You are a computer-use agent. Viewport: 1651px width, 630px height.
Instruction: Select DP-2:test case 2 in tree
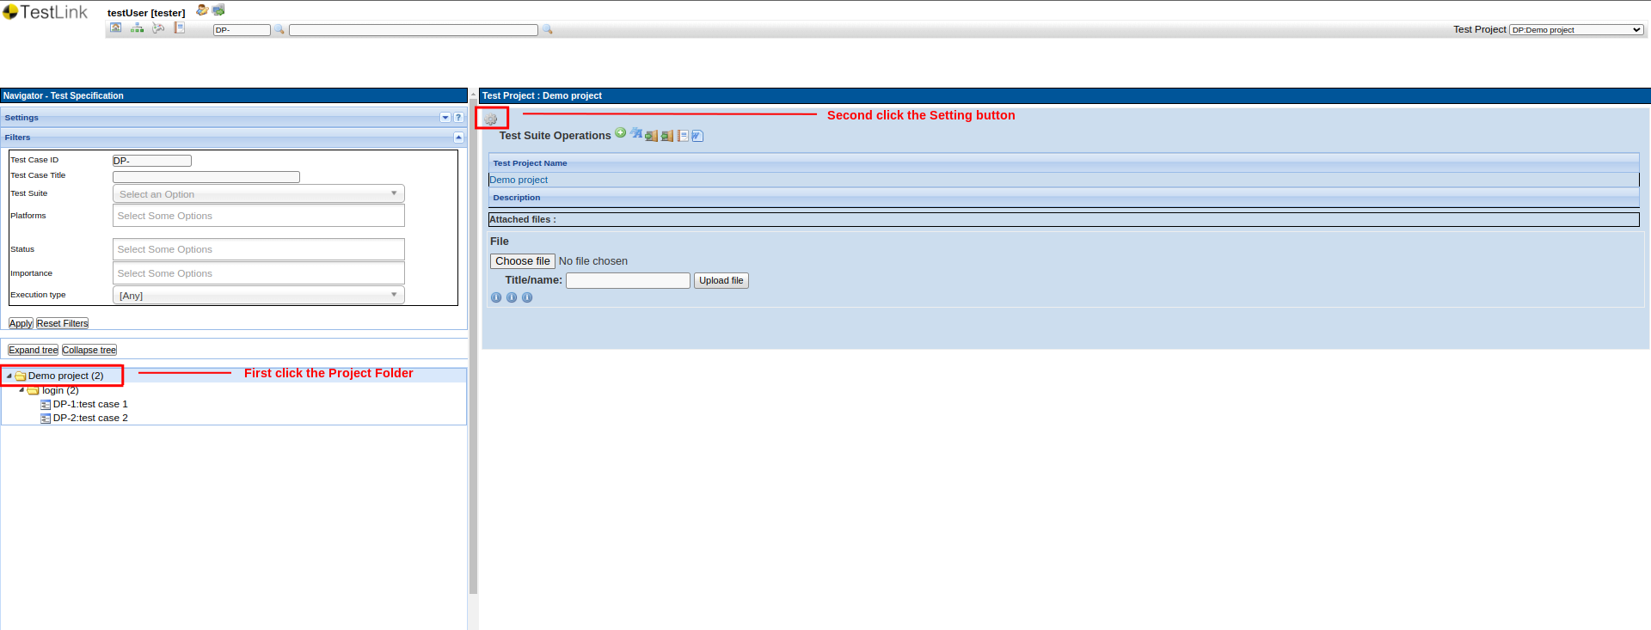tap(89, 418)
